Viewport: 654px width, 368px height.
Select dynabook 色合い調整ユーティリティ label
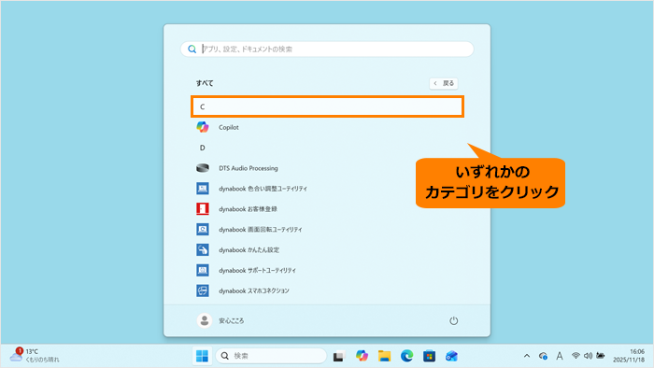(263, 189)
